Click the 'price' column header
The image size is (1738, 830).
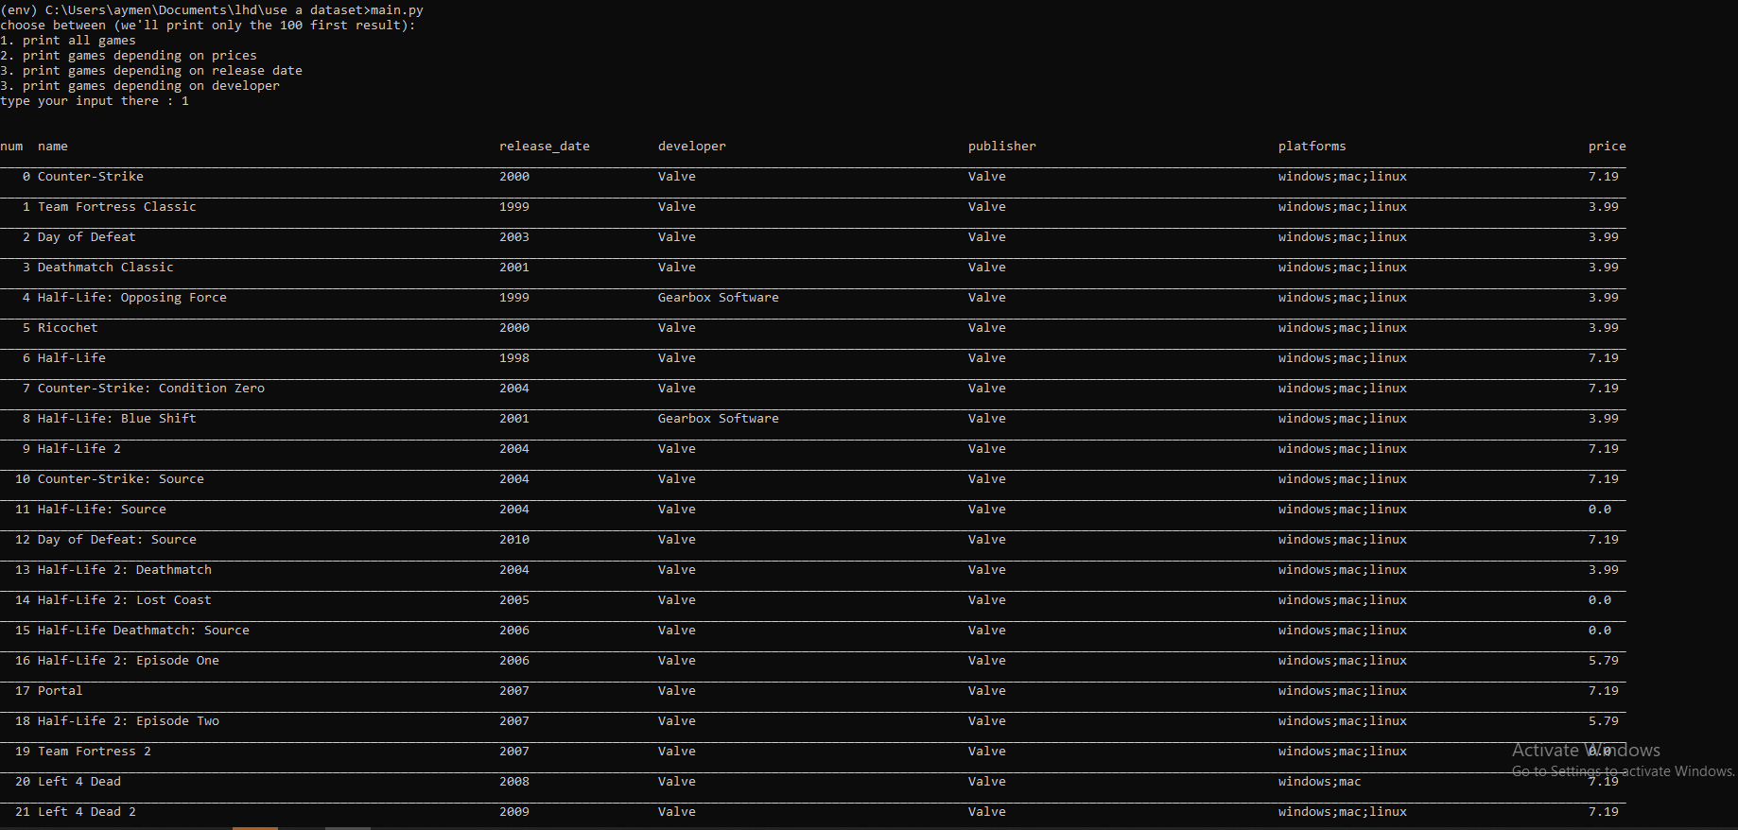pyautogui.click(x=1608, y=147)
